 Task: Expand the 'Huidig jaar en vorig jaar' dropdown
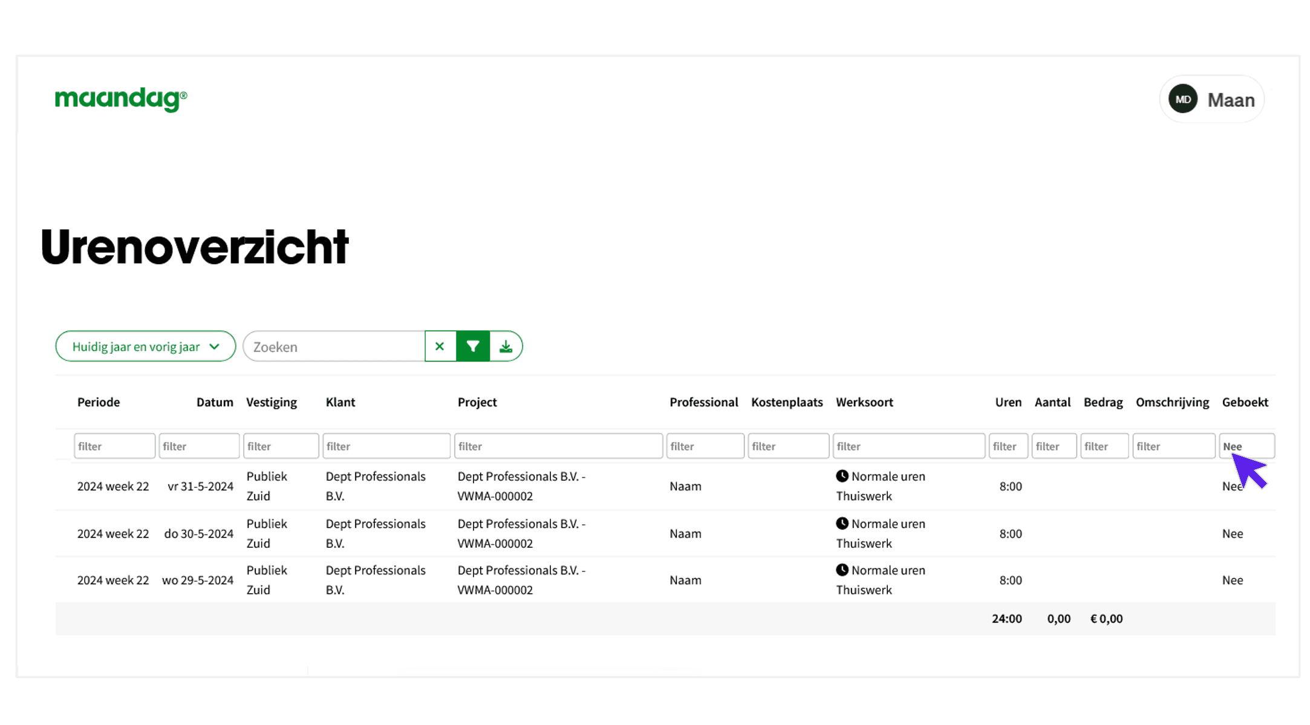pyautogui.click(x=145, y=346)
